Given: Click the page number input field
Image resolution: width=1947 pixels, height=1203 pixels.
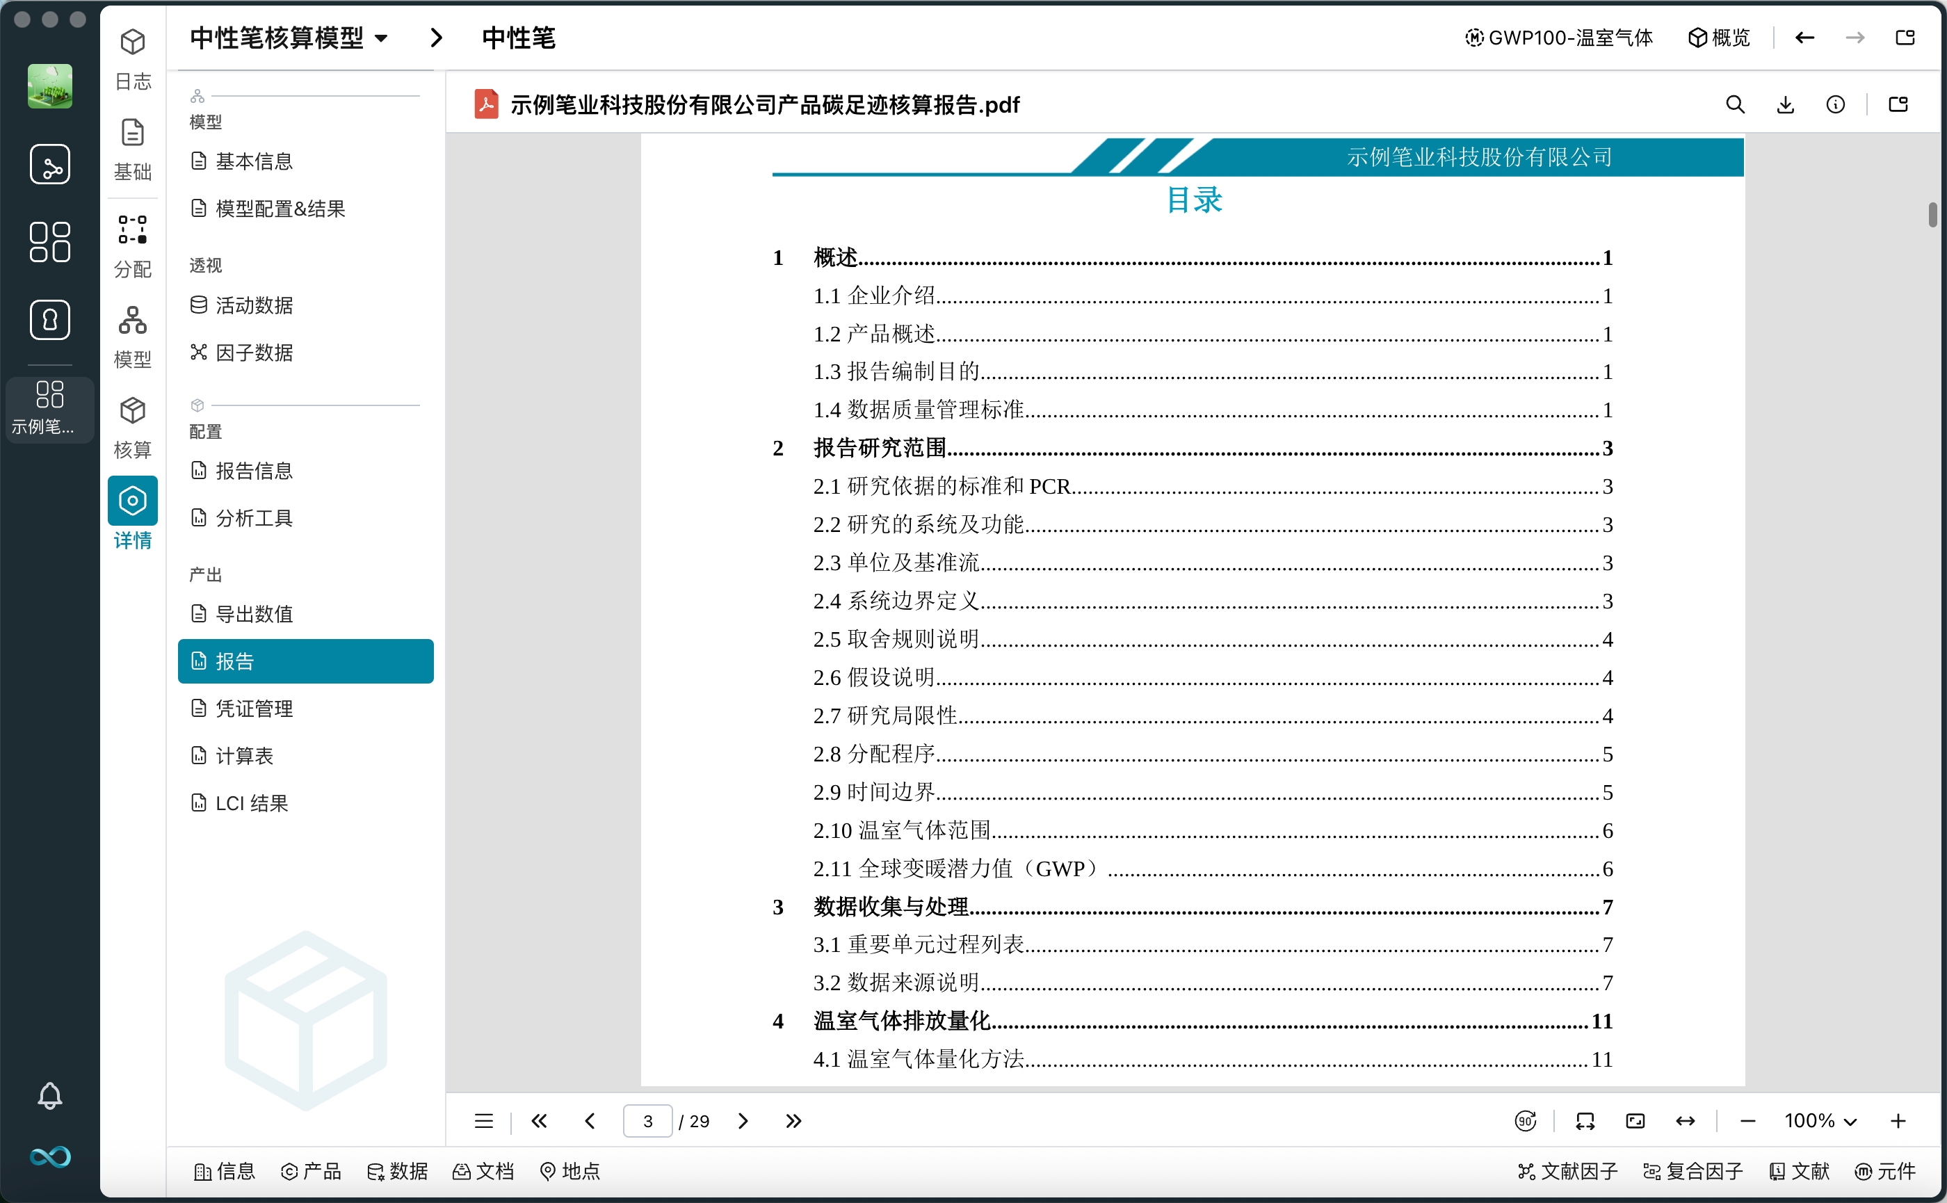Looking at the screenshot, I should coord(649,1120).
